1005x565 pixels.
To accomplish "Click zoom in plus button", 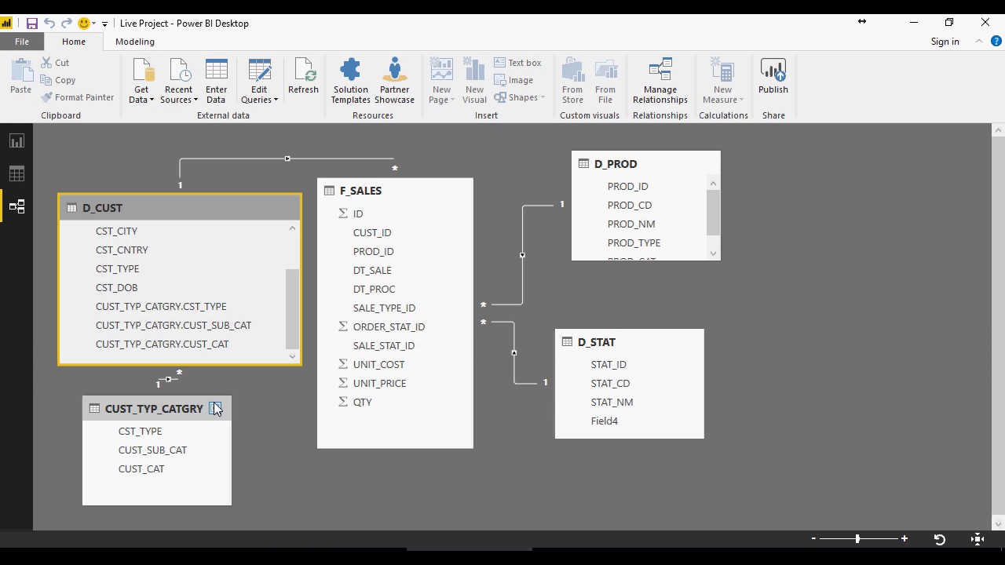I will 904,538.
